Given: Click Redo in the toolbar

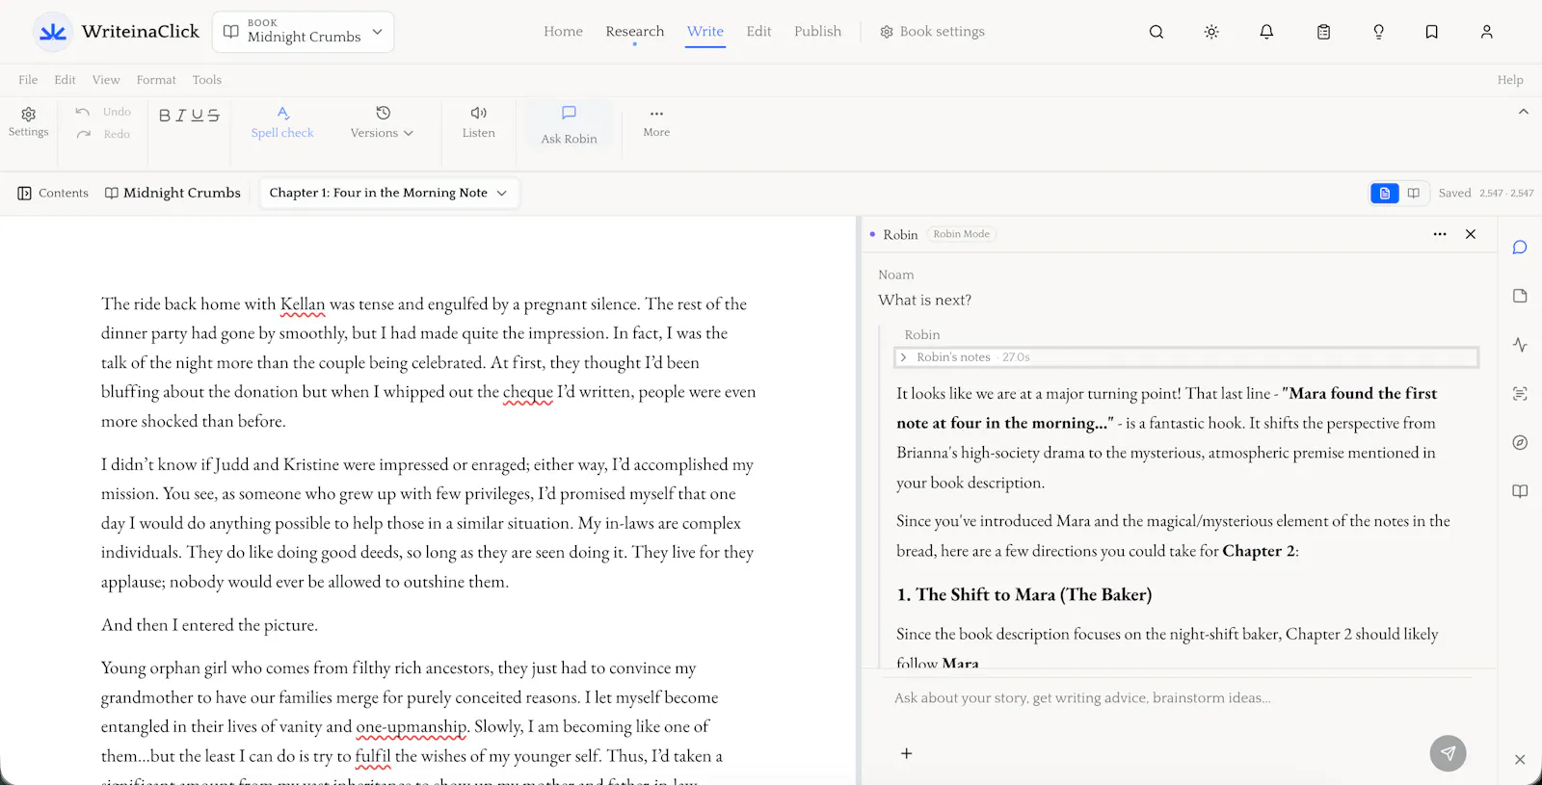Looking at the screenshot, I should coord(103,134).
